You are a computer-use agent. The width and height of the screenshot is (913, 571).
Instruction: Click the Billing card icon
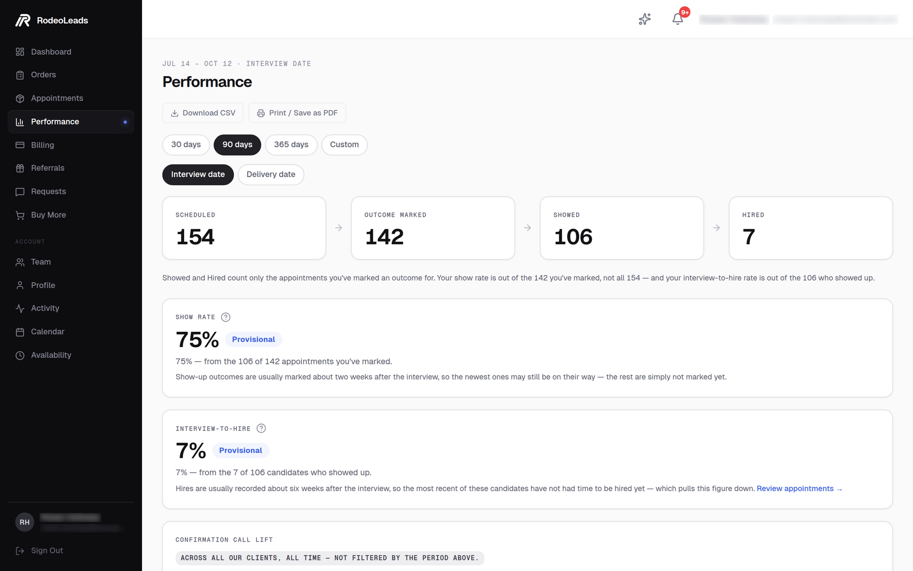pos(20,145)
